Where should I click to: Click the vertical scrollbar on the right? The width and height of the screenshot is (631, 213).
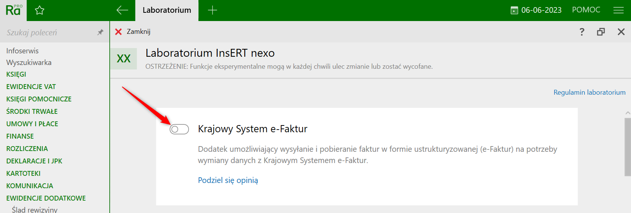627,147
